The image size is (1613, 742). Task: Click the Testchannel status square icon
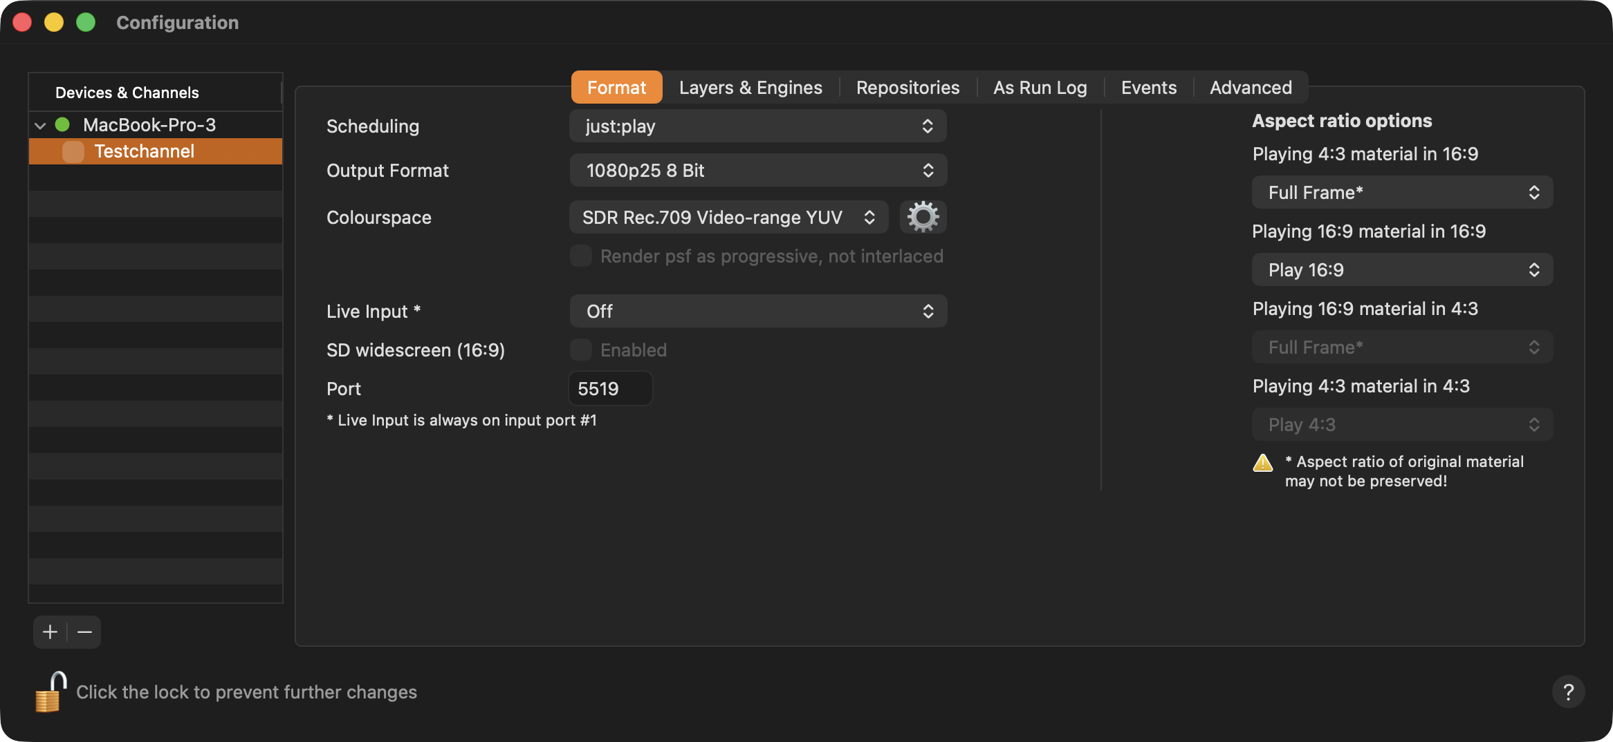tap(73, 151)
